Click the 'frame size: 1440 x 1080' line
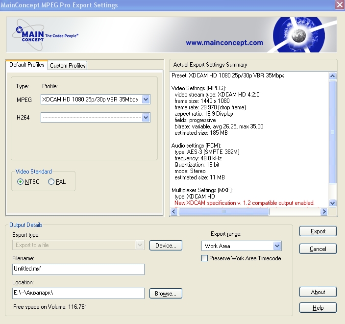This screenshot has width=345, height=324. pyautogui.click(x=202, y=101)
